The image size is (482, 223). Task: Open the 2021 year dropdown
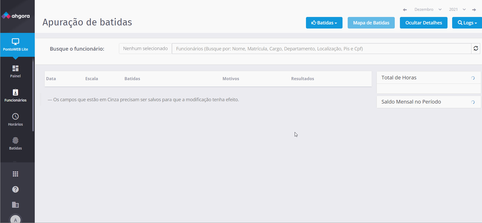click(457, 10)
